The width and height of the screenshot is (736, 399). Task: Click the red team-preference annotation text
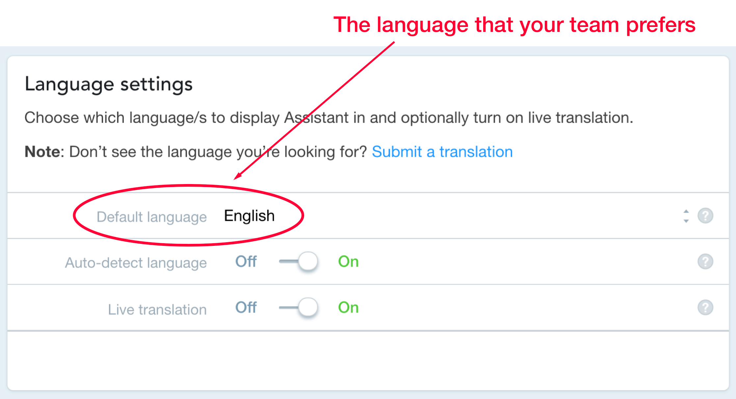pos(514,25)
